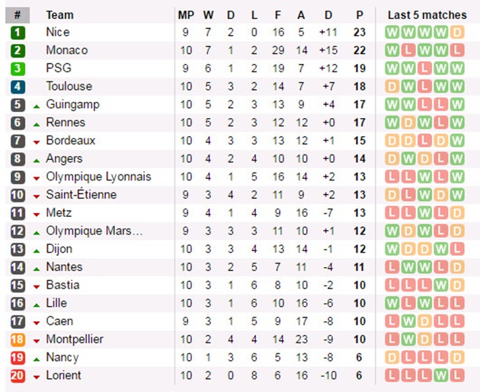Select the truncated Olympique Mars… team name

coord(94,231)
